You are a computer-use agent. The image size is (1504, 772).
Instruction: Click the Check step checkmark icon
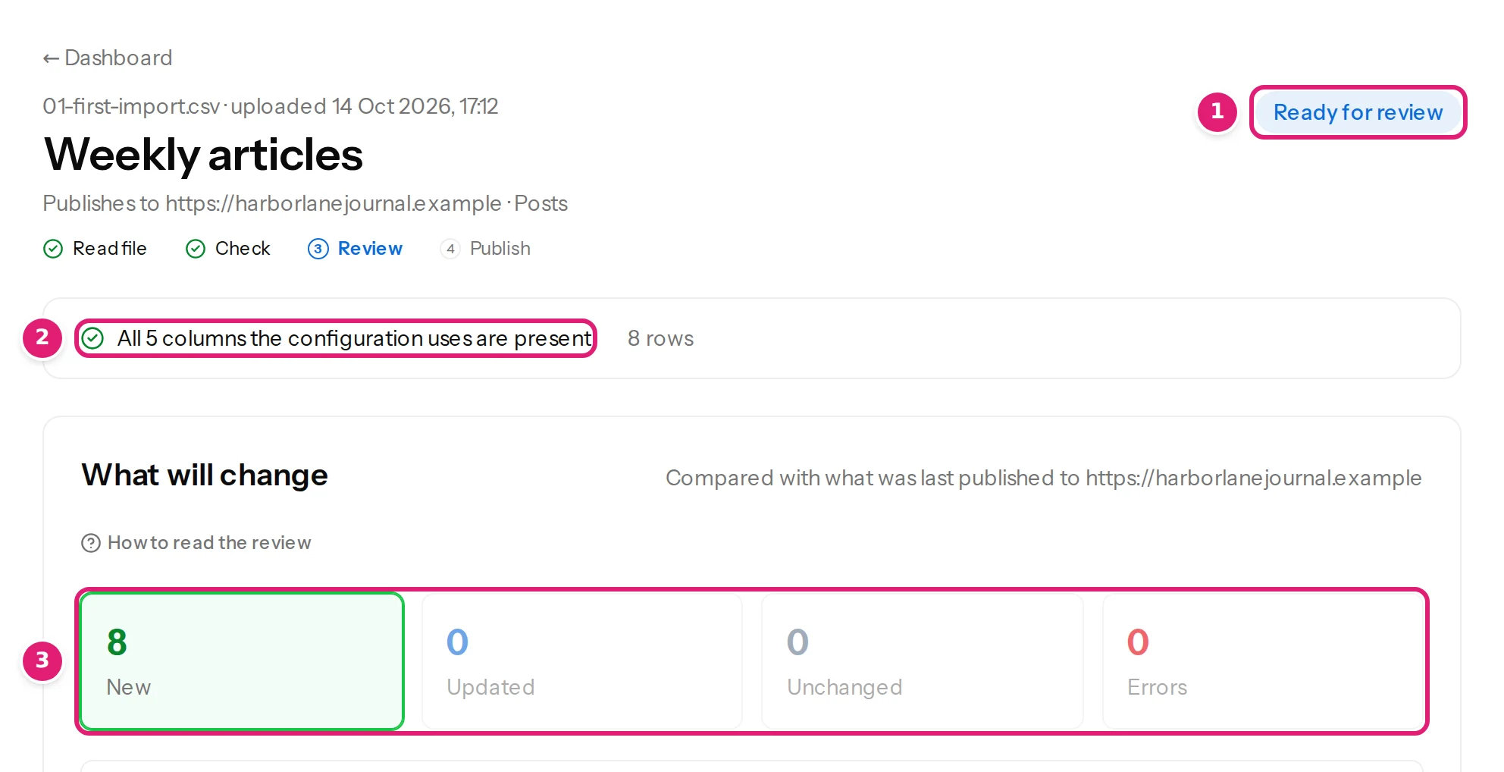[196, 249]
